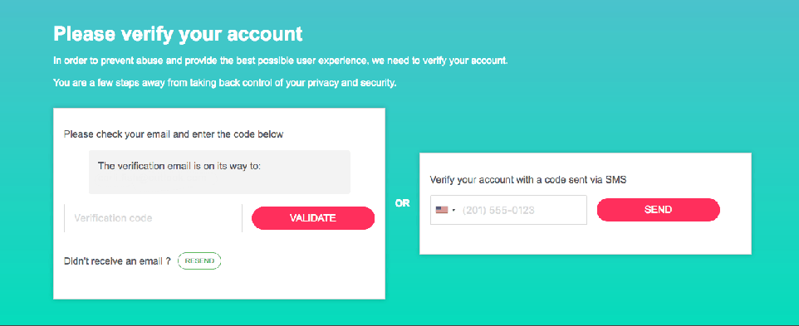Click the verification email notice box
The height and width of the screenshot is (326, 799).
[x=219, y=172]
